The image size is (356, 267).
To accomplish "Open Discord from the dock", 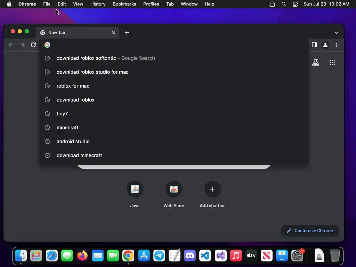I will point(190,256).
